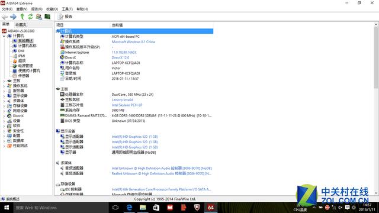This screenshot has width=379, height=213.
Task: Select 计算机名称 in the tree
Action: tap(27, 46)
